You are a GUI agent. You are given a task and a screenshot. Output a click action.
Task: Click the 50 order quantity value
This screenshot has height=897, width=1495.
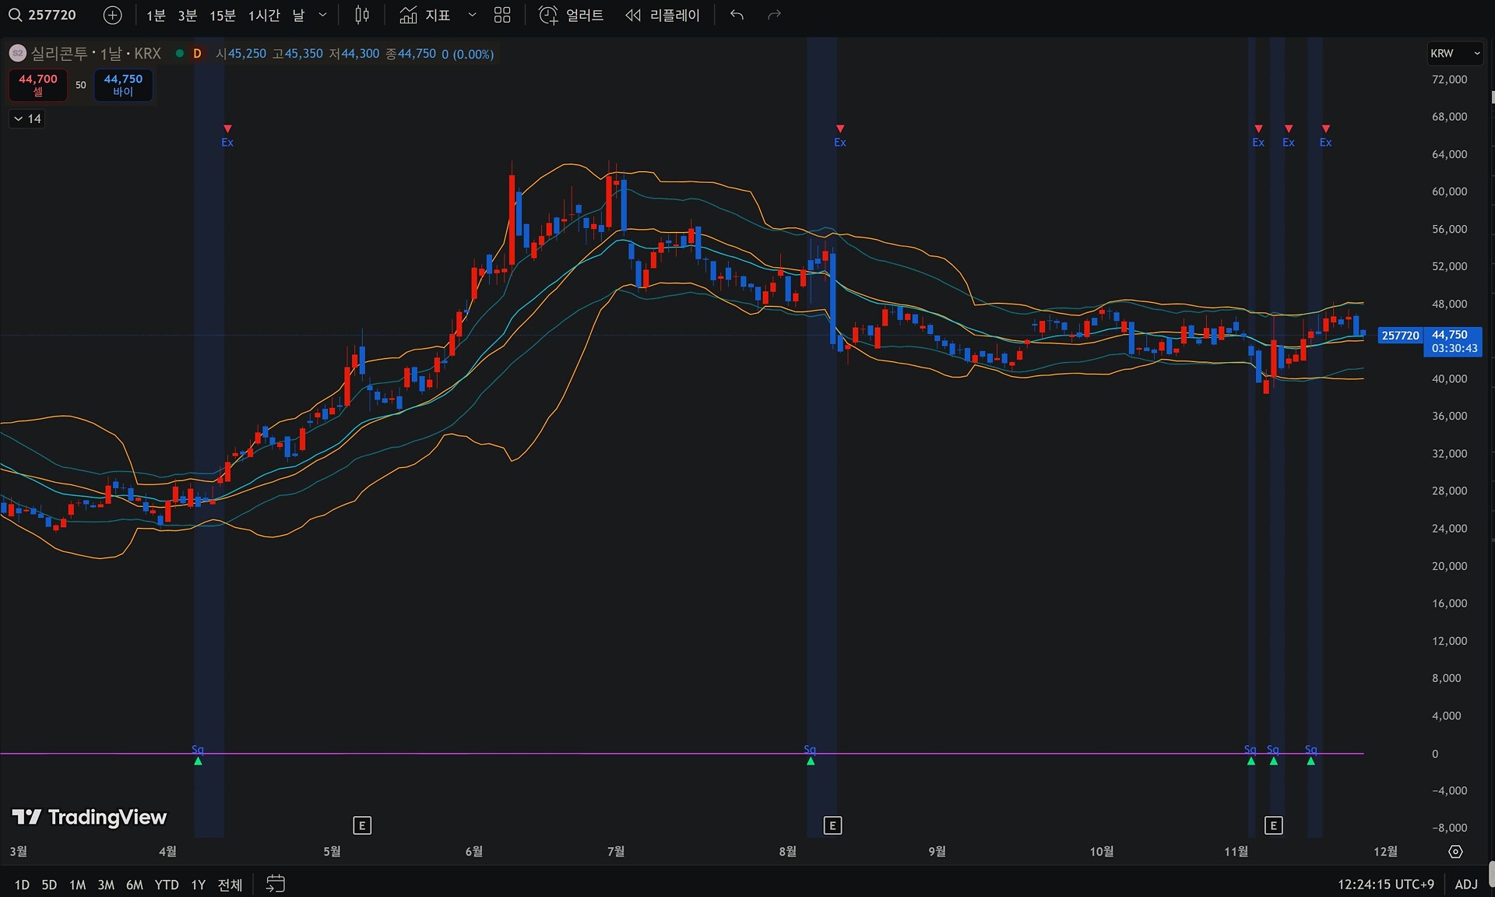point(81,85)
